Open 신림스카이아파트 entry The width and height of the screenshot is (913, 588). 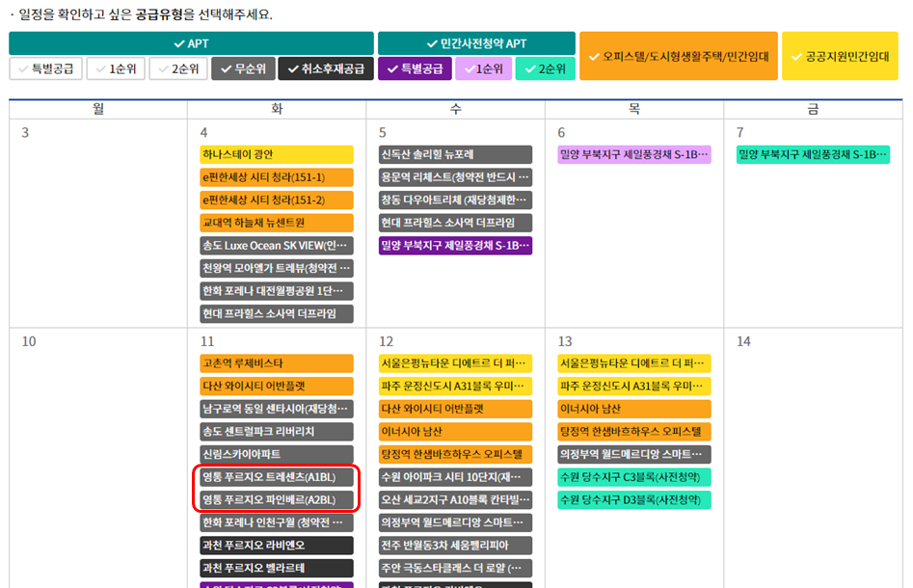(277, 454)
